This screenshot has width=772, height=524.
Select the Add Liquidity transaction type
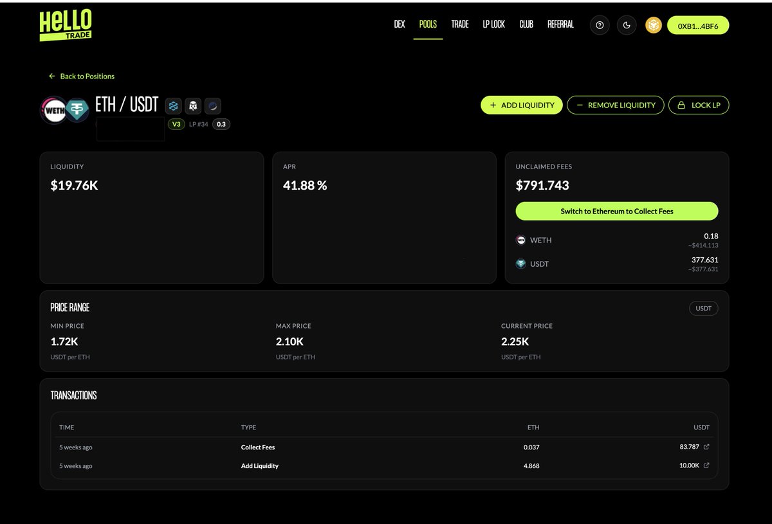(x=260, y=465)
